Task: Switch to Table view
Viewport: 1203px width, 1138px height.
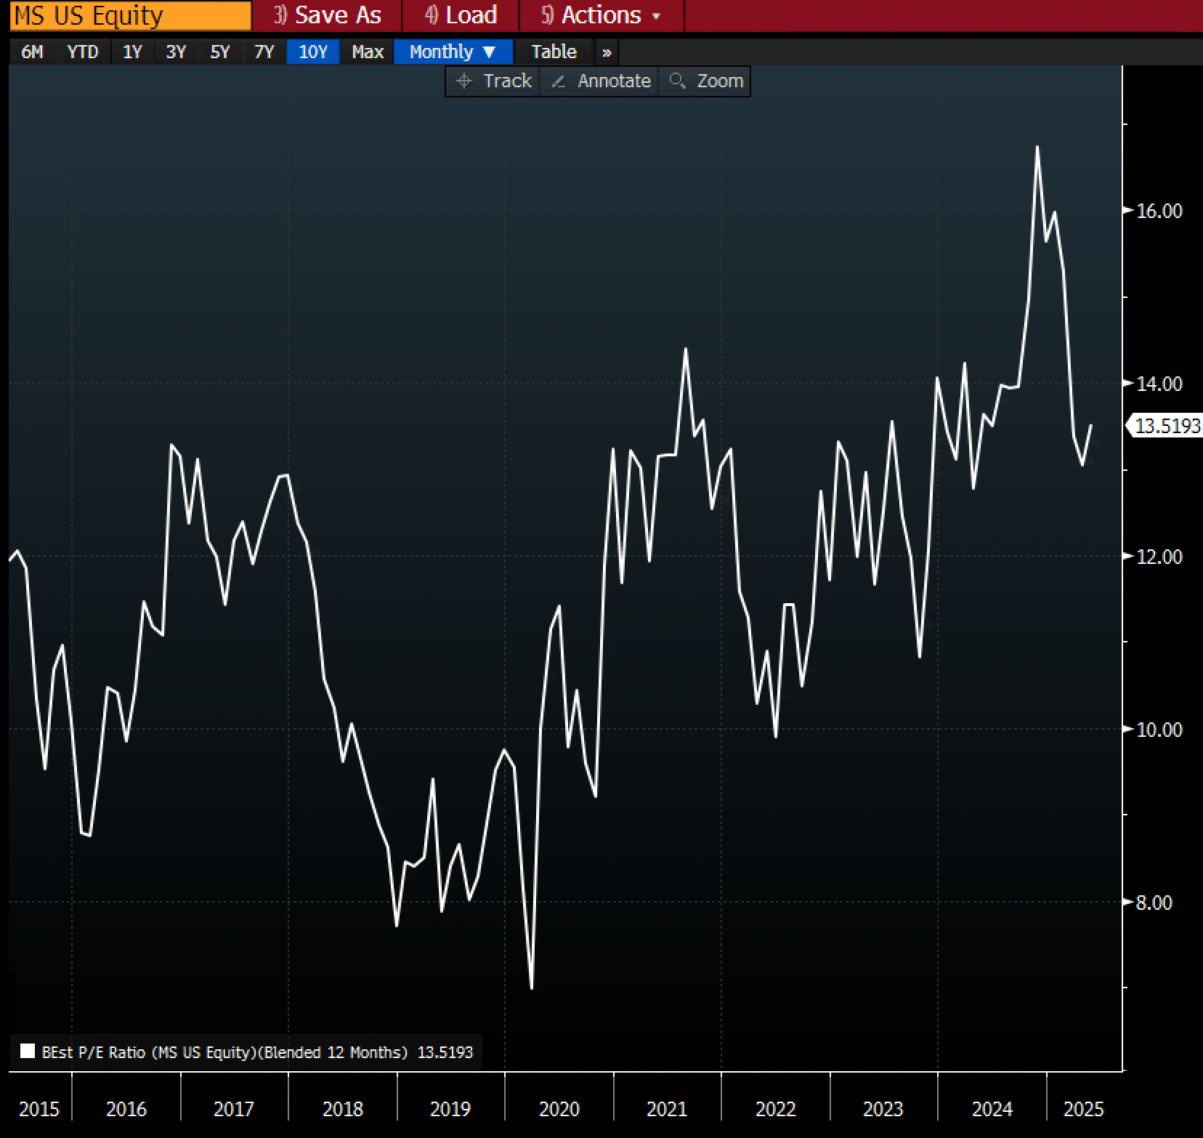Action: pos(554,52)
